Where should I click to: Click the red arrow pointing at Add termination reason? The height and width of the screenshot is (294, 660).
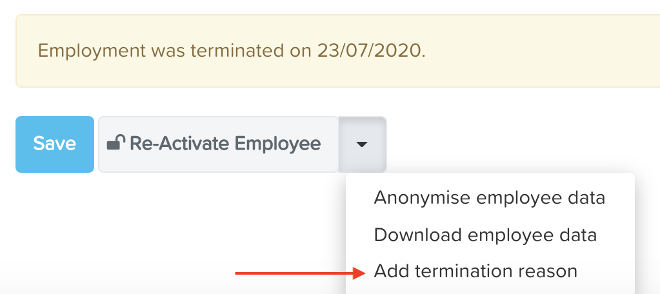tap(301, 273)
